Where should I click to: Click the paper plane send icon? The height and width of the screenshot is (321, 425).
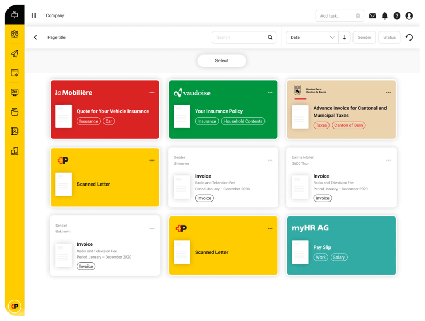coord(14,53)
